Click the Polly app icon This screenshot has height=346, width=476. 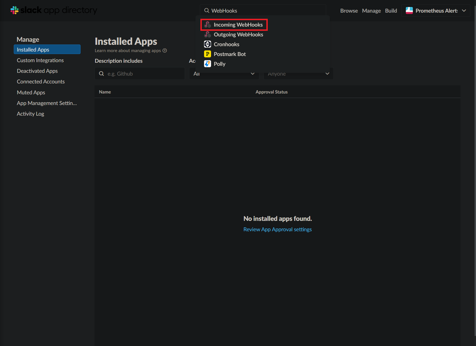click(x=207, y=64)
